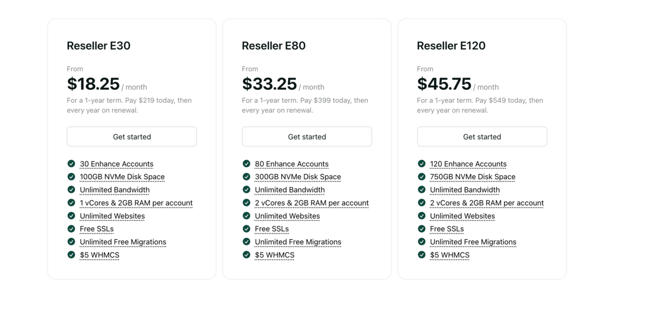Click E30 Unlimited Free Migrations checkmark icon
The image size is (649, 323).
click(71, 241)
